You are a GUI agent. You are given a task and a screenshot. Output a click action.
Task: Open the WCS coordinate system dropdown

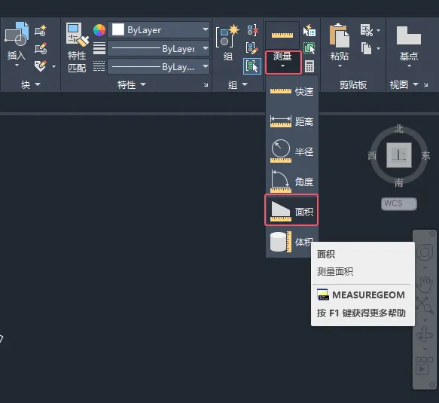point(398,203)
